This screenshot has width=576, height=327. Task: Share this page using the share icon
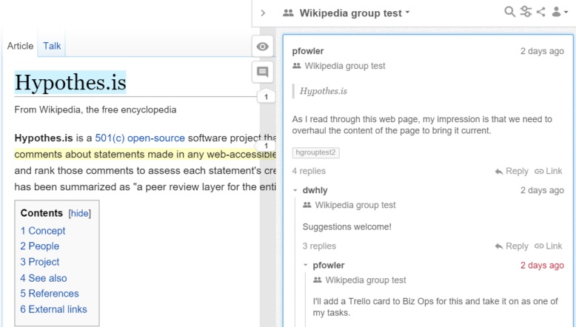click(540, 12)
